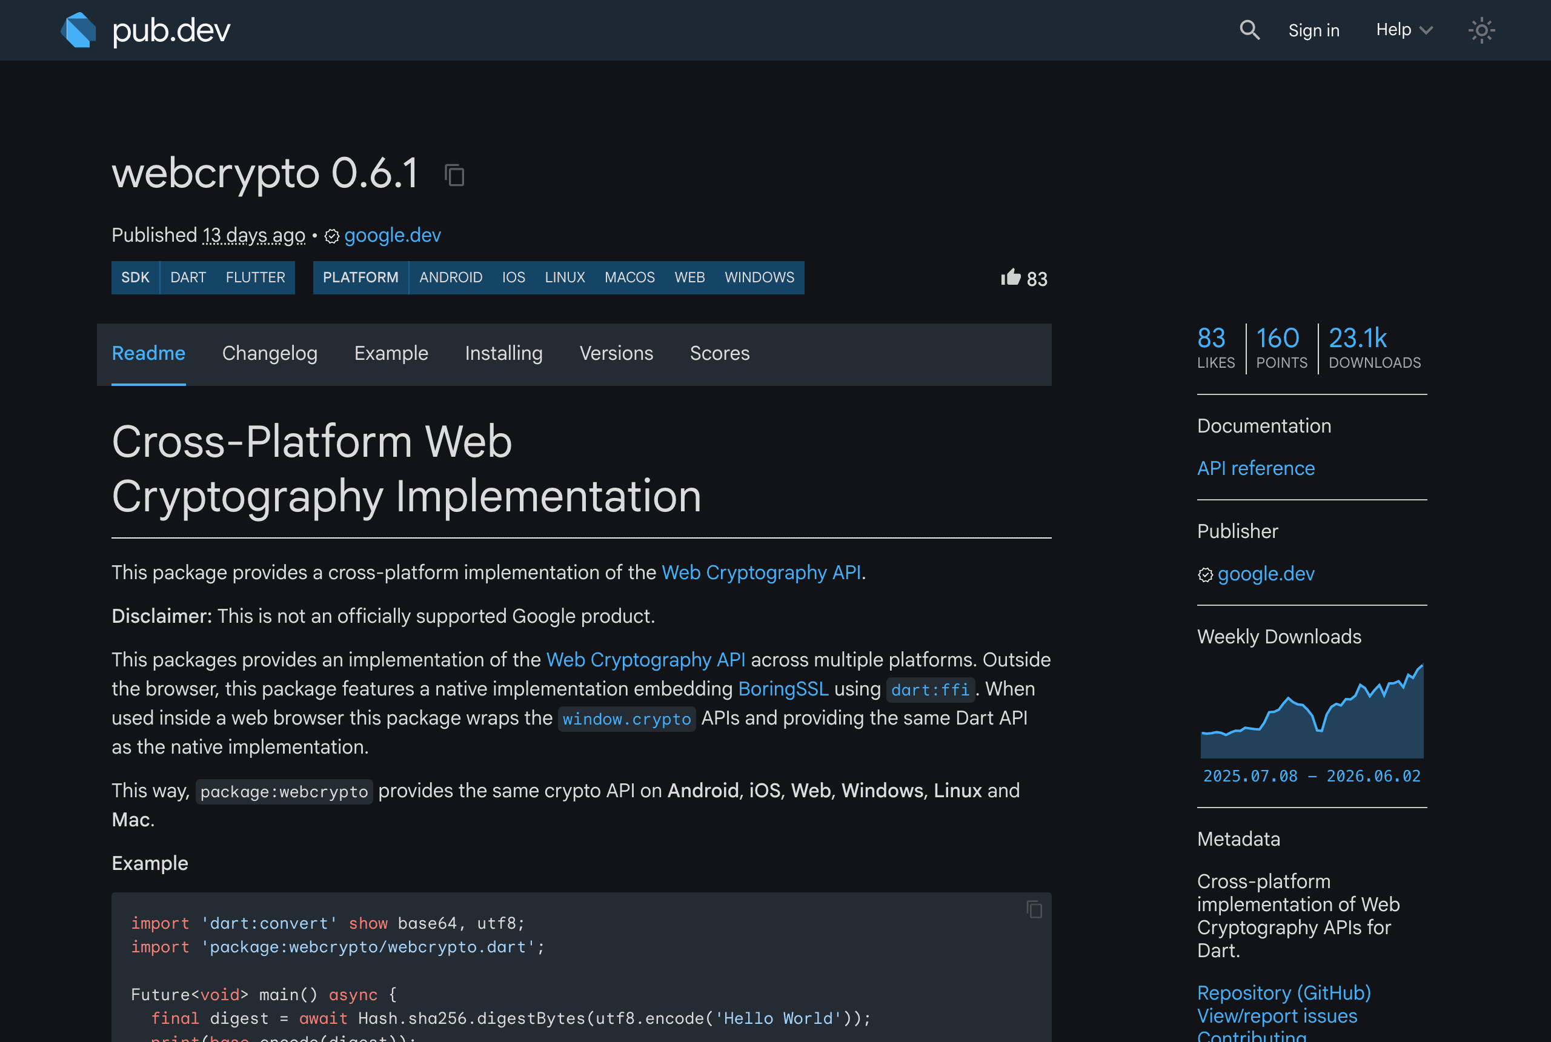Open google.dev link in Publisher sidebar
The width and height of the screenshot is (1551, 1042).
[1266, 574]
